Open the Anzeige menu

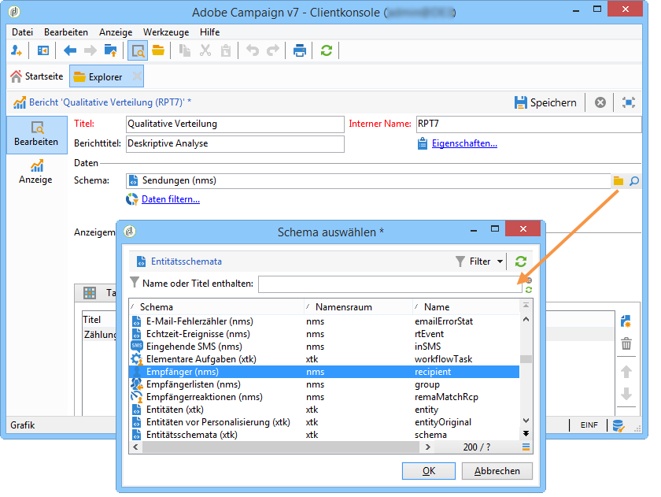point(116,32)
